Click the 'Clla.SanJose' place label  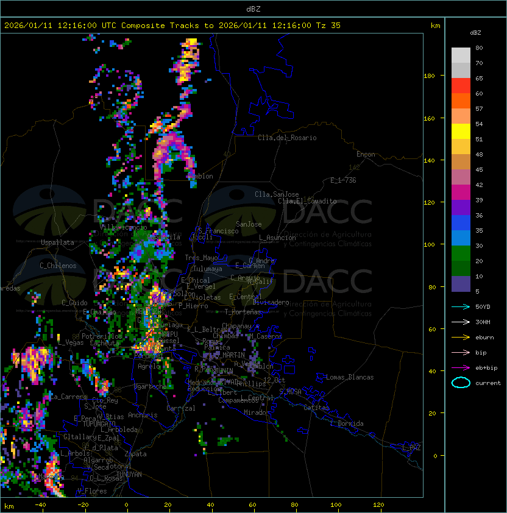pyautogui.click(x=277, y=194)
